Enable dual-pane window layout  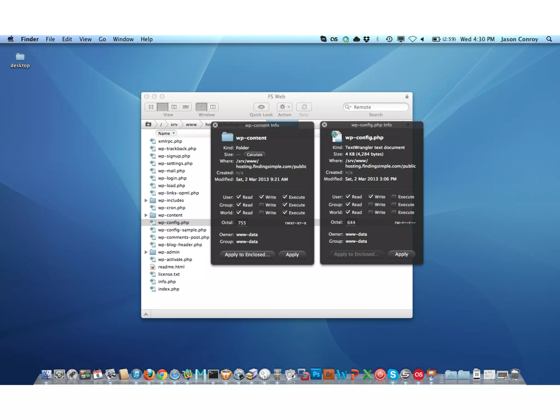(x=213, y=107)
